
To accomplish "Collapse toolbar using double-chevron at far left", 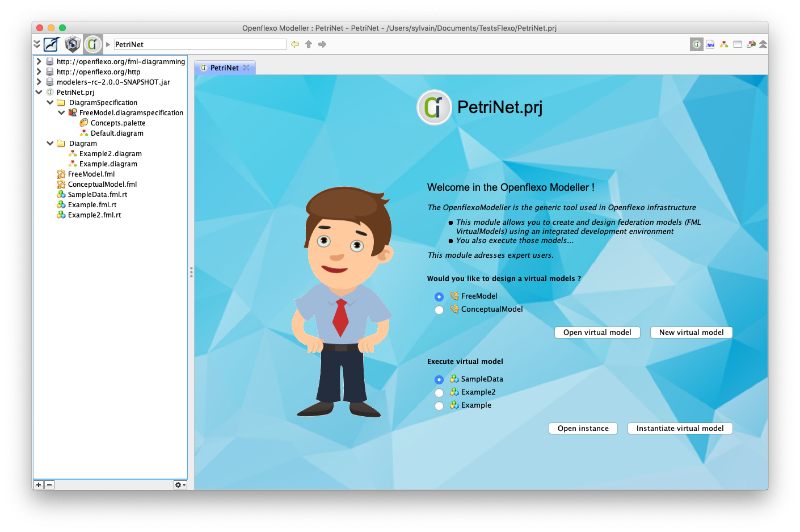I will pos(37,44).
